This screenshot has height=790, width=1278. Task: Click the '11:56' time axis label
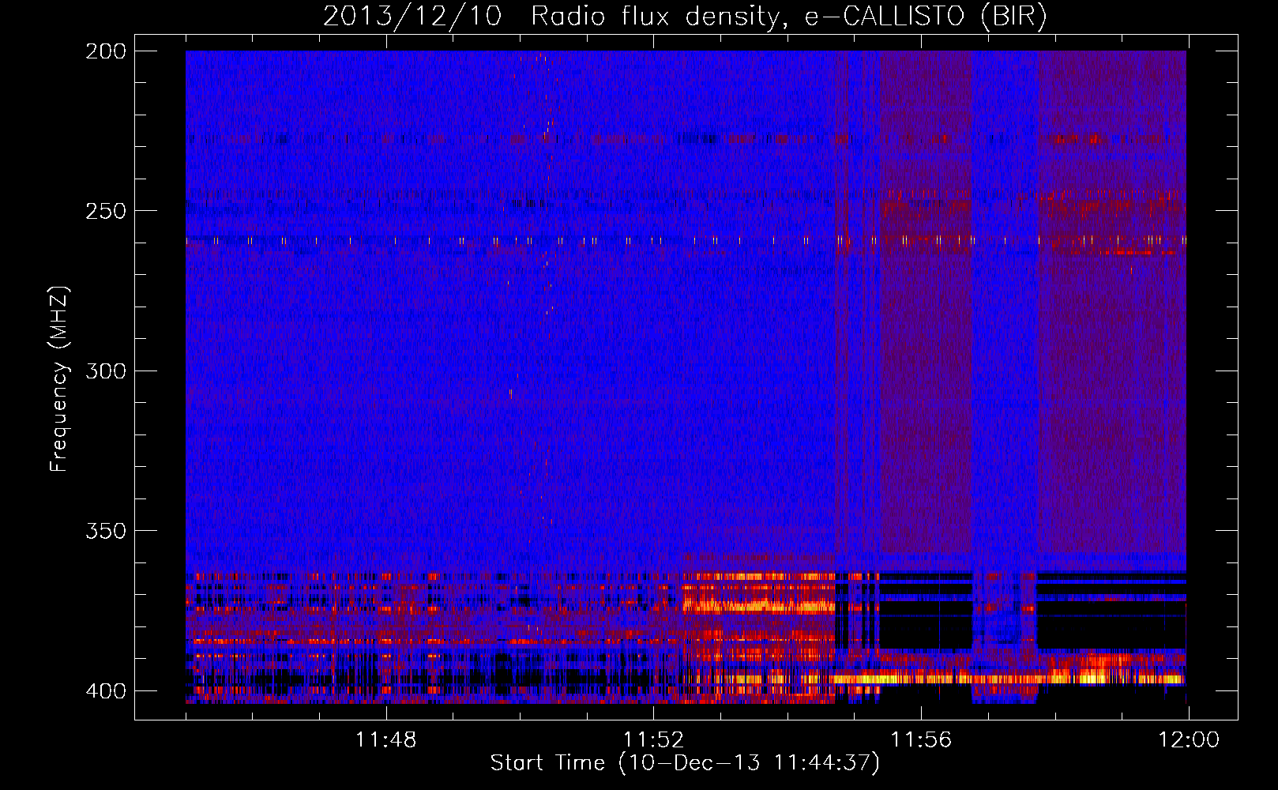[921, 740]
